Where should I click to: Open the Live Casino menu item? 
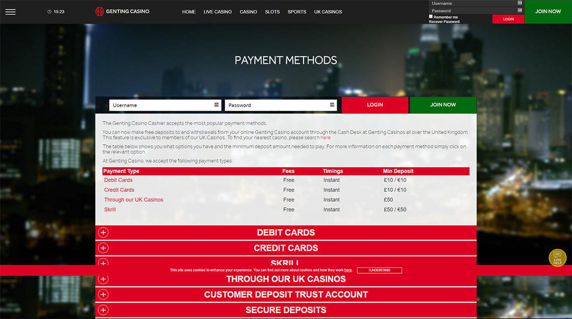[217, 12]
